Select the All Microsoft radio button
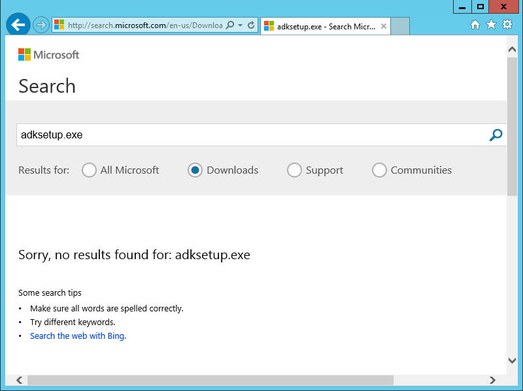Image resolution: width=523 pixels, height=391 pixels. tap(89, 170)
